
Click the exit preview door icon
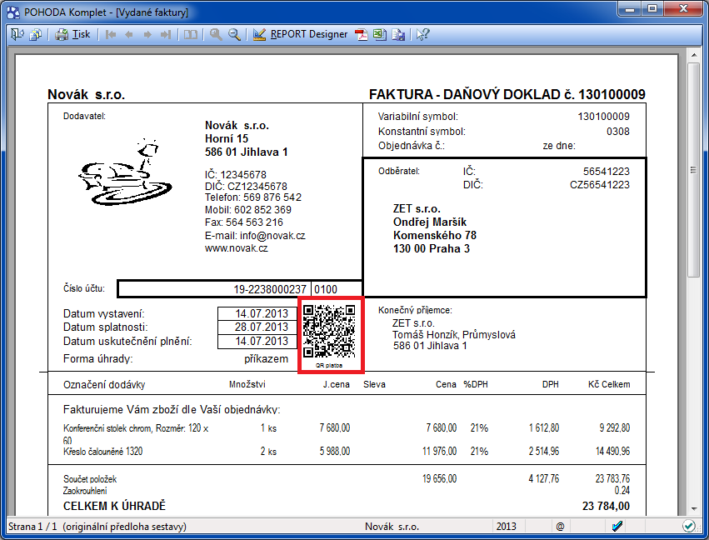[17, 34]
